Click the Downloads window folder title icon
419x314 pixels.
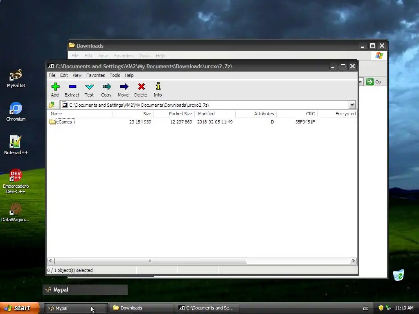[x=72, y=45]
